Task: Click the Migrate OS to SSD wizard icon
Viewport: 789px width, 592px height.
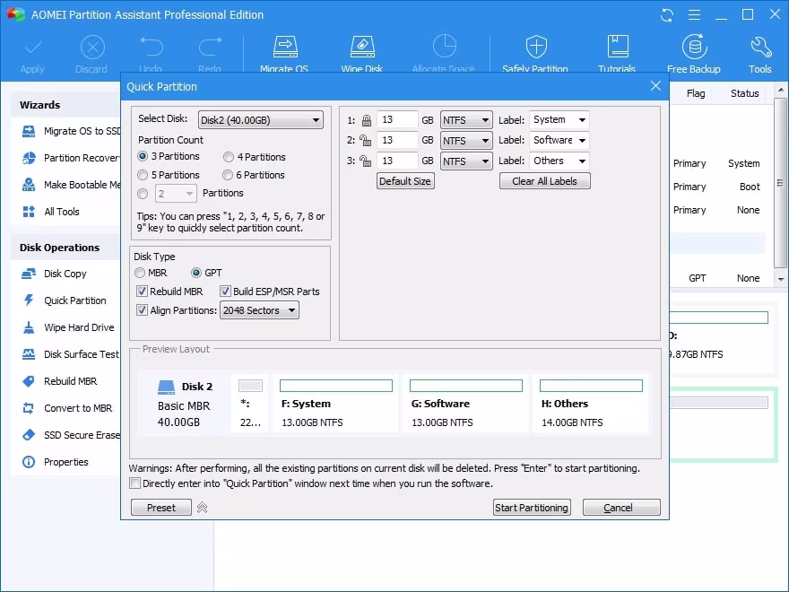Action: click(29, 131)
